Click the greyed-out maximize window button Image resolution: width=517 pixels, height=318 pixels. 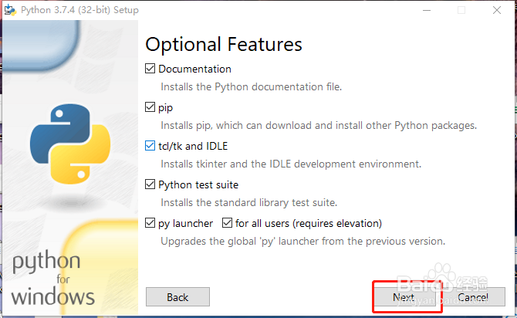461,10
